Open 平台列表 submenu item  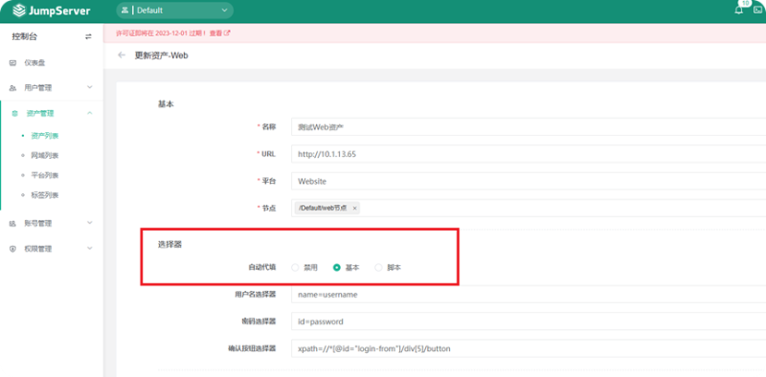pyautogui.click(x=44, y=175)
